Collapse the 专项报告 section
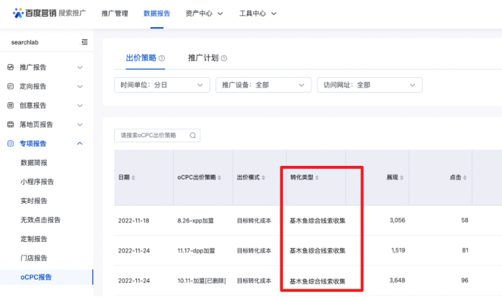 tap(79, 143)
